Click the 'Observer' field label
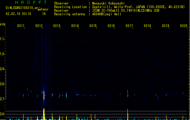 61,3
